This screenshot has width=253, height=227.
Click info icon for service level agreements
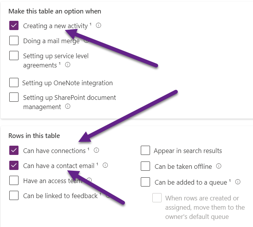(x=68, y=65)
